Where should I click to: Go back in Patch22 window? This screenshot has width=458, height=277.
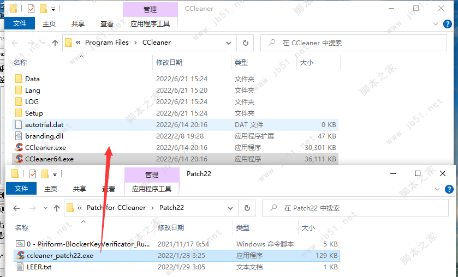[x=16, y=208]
